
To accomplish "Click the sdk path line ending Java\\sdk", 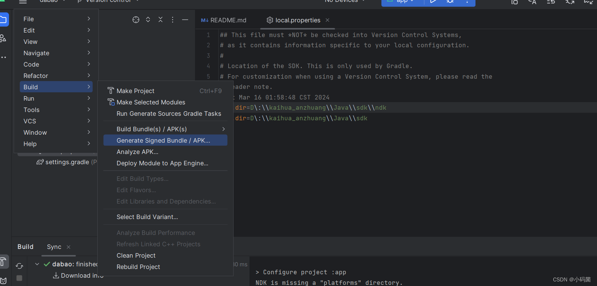I will [x=301, y=118].
